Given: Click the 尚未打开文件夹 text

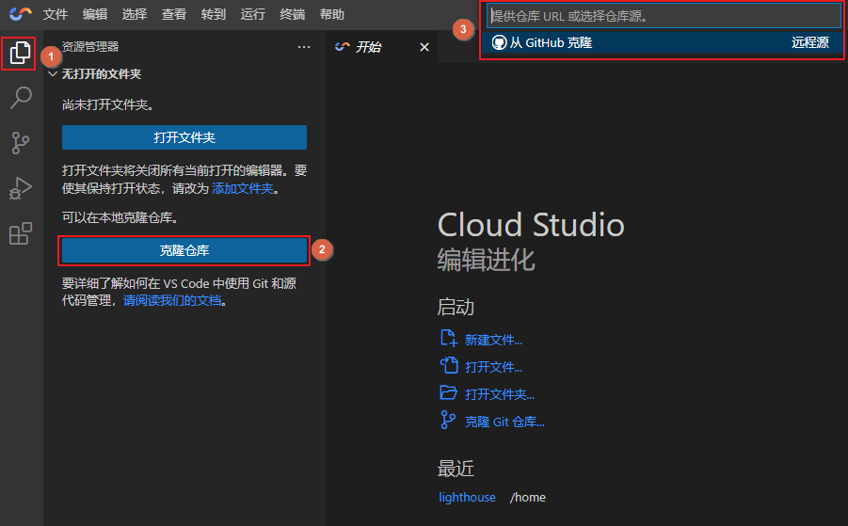Looking at the screenshot, I should [108, 104].
